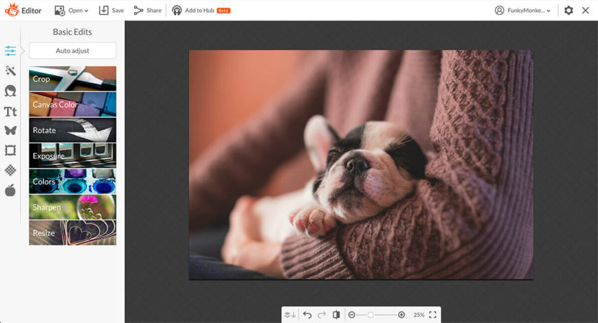Click Save in the top menu
Screen dimensions: 598x323
click(x=111, y=10)
